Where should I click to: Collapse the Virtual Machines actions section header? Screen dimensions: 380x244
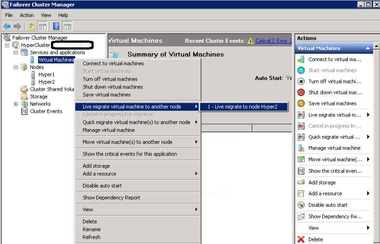[x=368, y=48]
